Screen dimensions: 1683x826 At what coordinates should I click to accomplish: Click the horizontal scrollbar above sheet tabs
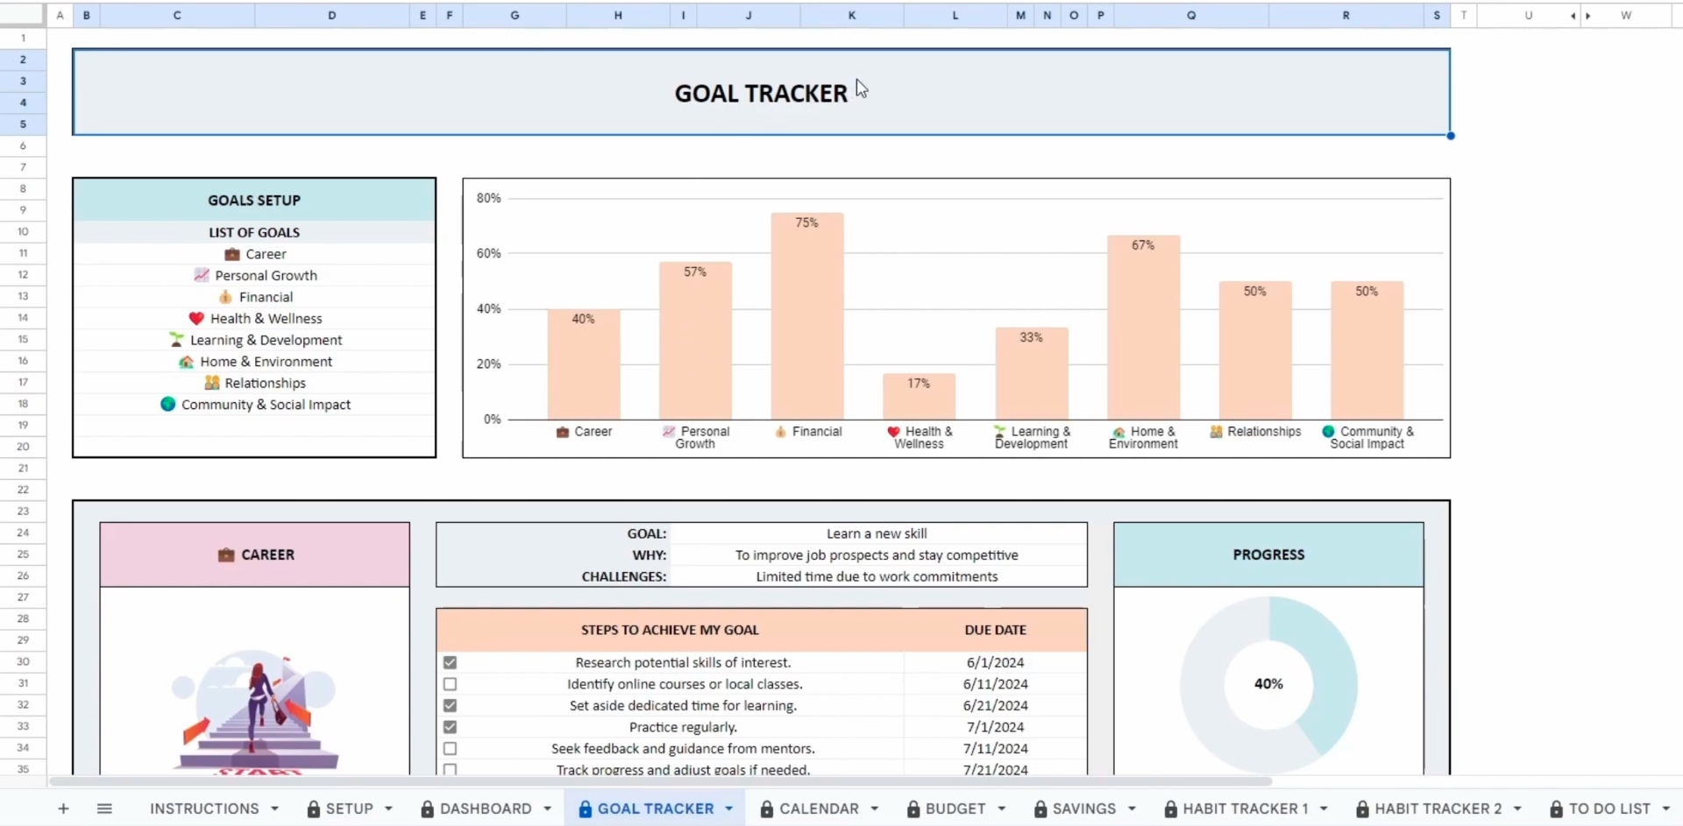(x=660, y=780)
